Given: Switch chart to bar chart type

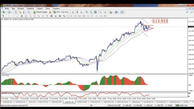Looking at the screenshot, I should click(73, 12).
